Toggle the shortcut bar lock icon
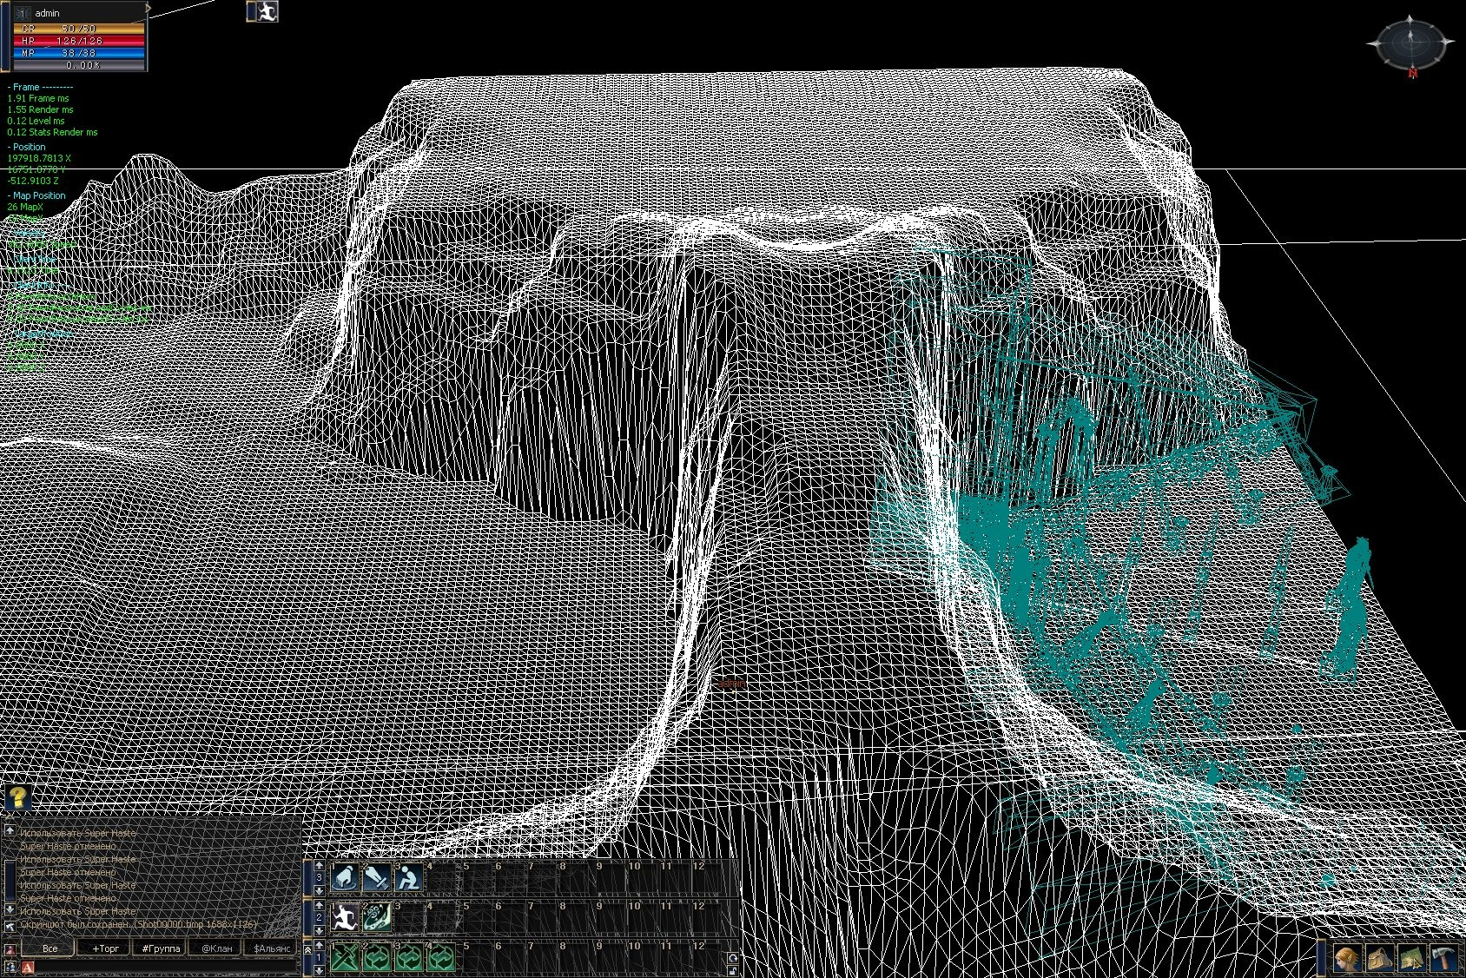Viewport: 1466px width, 978px height. (x=733, y=971)
